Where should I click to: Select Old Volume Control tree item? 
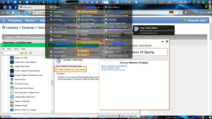coord(22,84)
